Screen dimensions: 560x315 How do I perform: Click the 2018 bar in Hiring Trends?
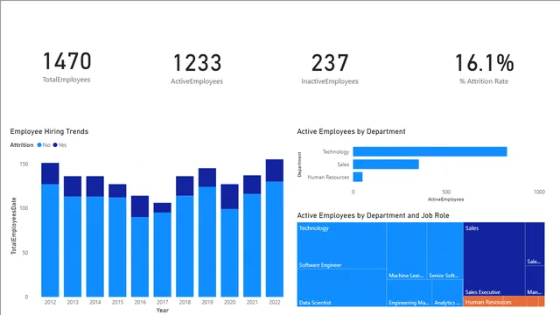point(185,236)
